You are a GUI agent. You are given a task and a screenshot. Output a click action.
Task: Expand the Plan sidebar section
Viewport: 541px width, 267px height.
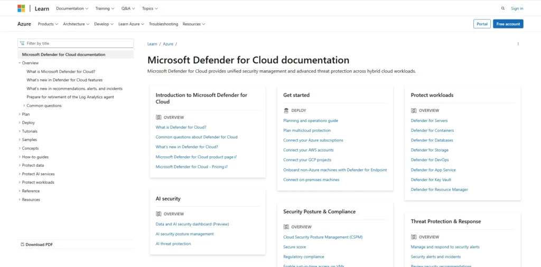(20, 114)
